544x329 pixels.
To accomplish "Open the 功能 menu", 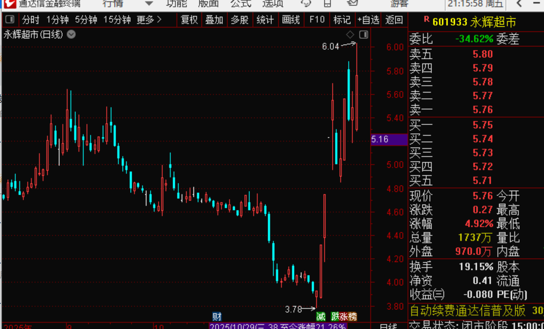I will click(176, 4).
